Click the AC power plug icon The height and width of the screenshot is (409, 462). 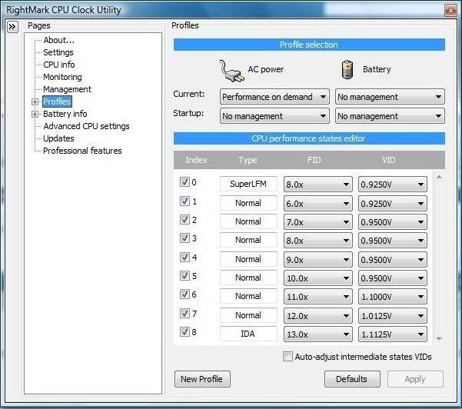coord(231,71)
